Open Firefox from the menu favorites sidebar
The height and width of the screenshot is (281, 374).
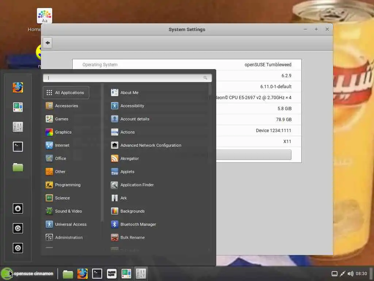[x=18, y=87]
